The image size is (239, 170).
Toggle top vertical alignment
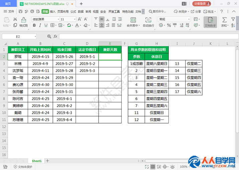pyautogui.click(x=96, y=19)
